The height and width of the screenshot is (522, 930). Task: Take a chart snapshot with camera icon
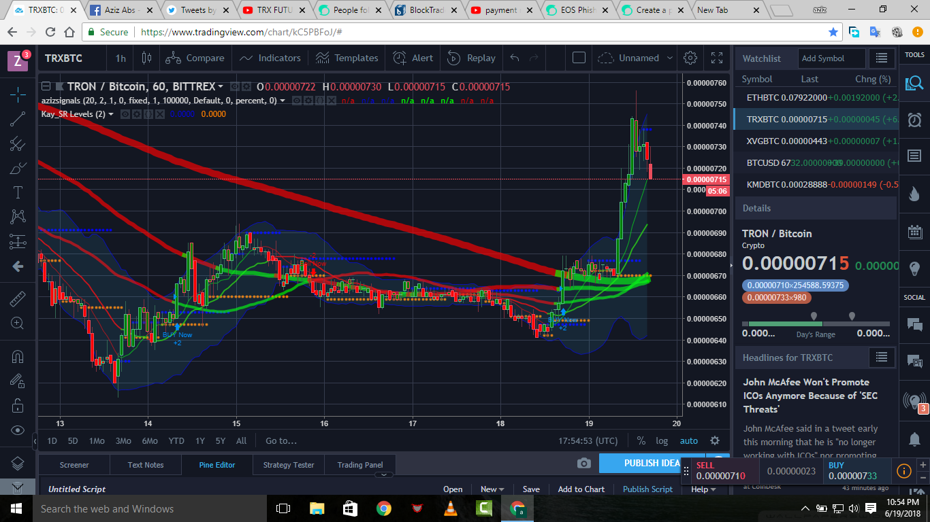(583, 463)
